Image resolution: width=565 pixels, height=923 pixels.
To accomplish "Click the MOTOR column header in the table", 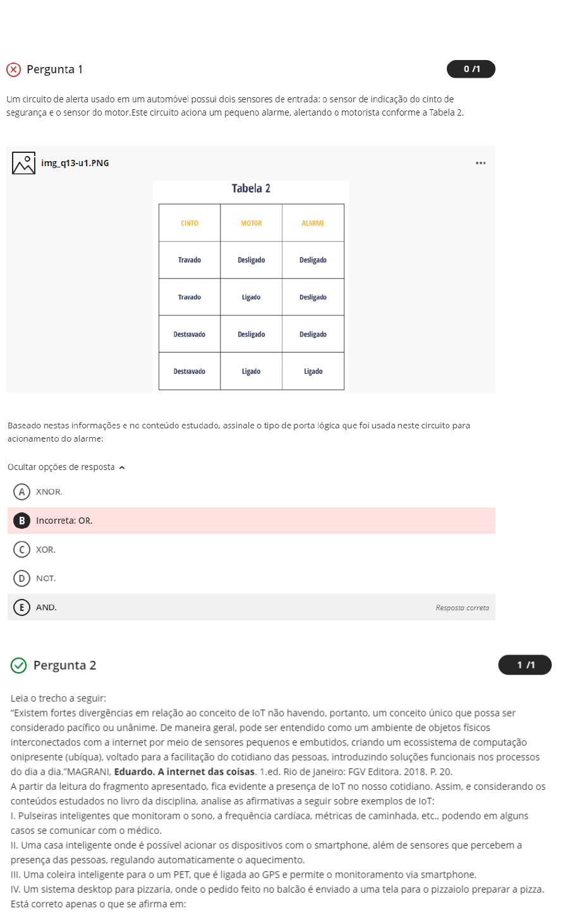I will [x=251, y=223].
